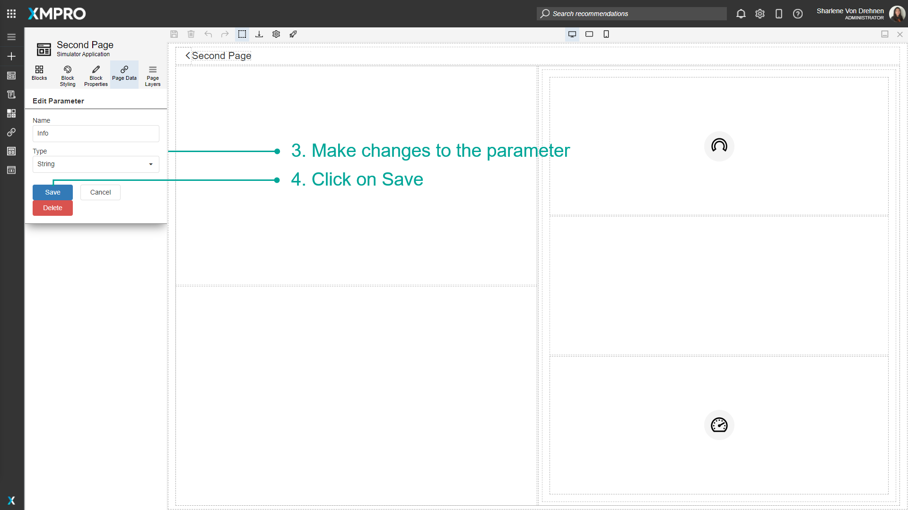Click the plus icon in left sidebar
This screenshot has width=908, height=510.
coord(11,56)
